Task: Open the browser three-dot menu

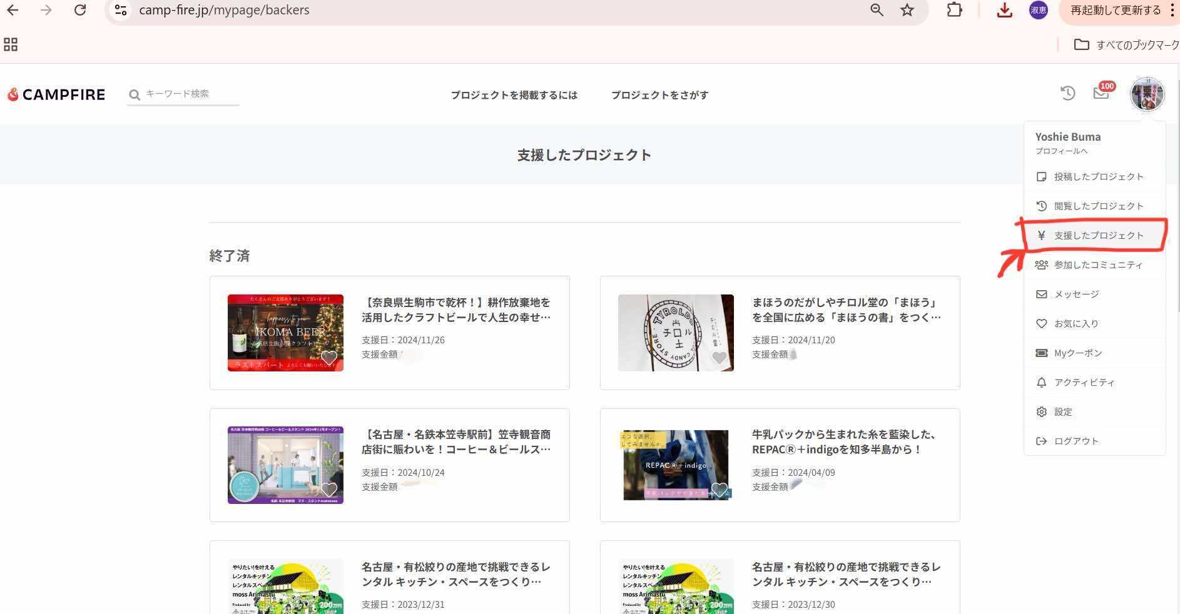Action: [1172, 10]
